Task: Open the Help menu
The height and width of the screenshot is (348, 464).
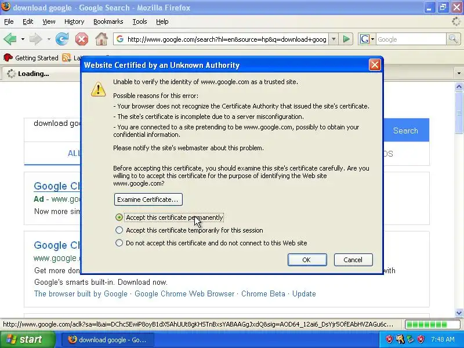Action: pos(162,21)
